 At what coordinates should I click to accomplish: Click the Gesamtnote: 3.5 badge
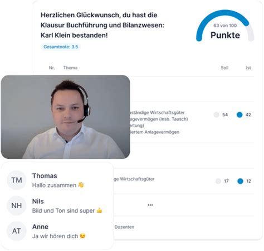click(x=61, y=47)
